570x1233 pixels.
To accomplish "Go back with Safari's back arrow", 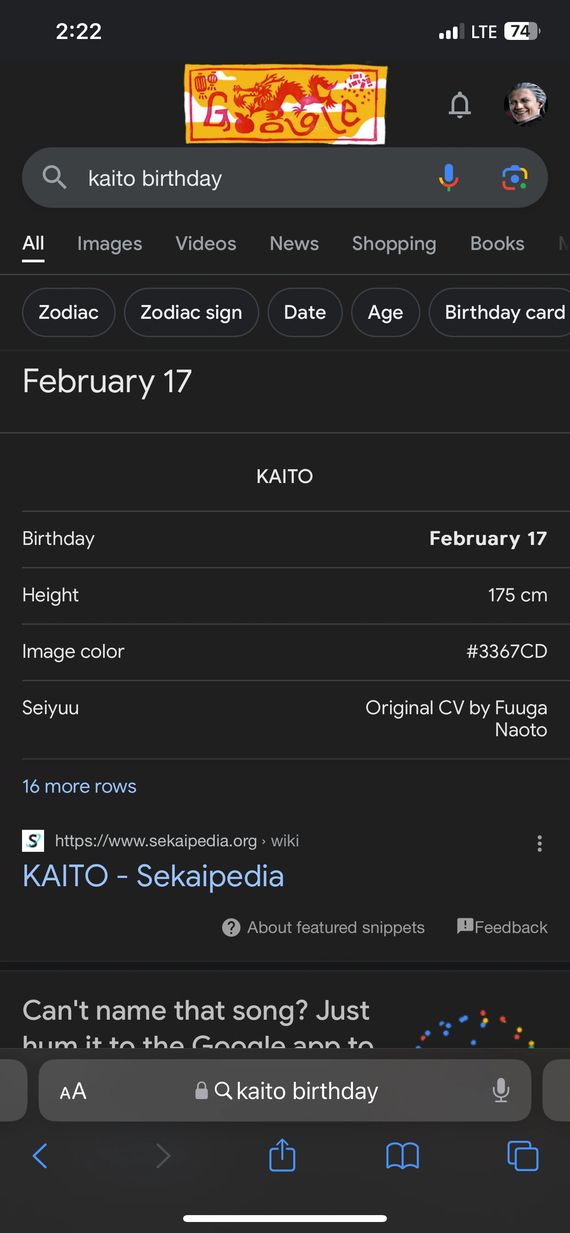I will [40, 1155].
